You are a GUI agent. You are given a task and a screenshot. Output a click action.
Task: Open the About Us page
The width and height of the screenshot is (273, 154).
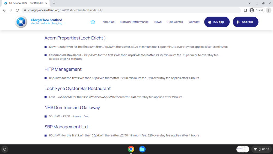[108, 22]
